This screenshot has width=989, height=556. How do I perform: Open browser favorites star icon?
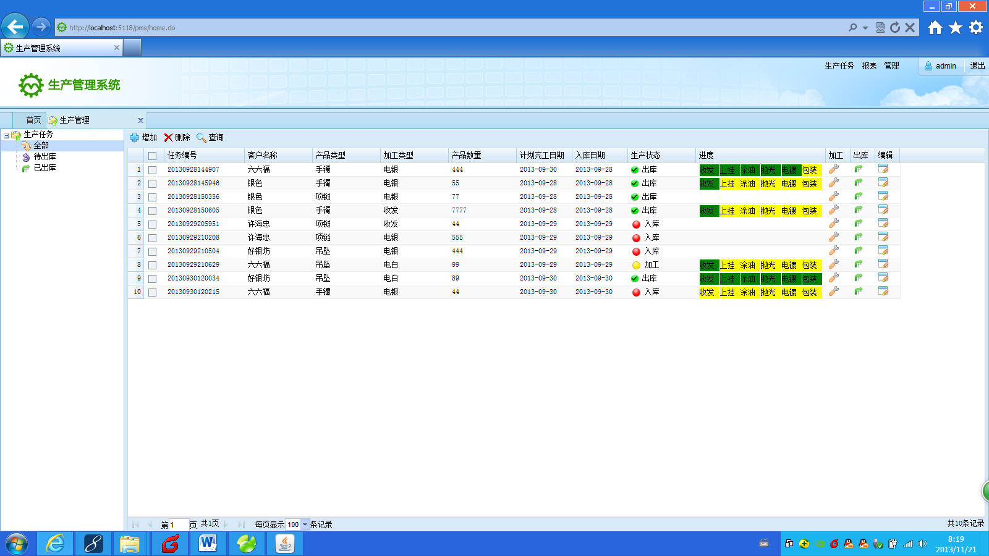click(x=956, y=27)
